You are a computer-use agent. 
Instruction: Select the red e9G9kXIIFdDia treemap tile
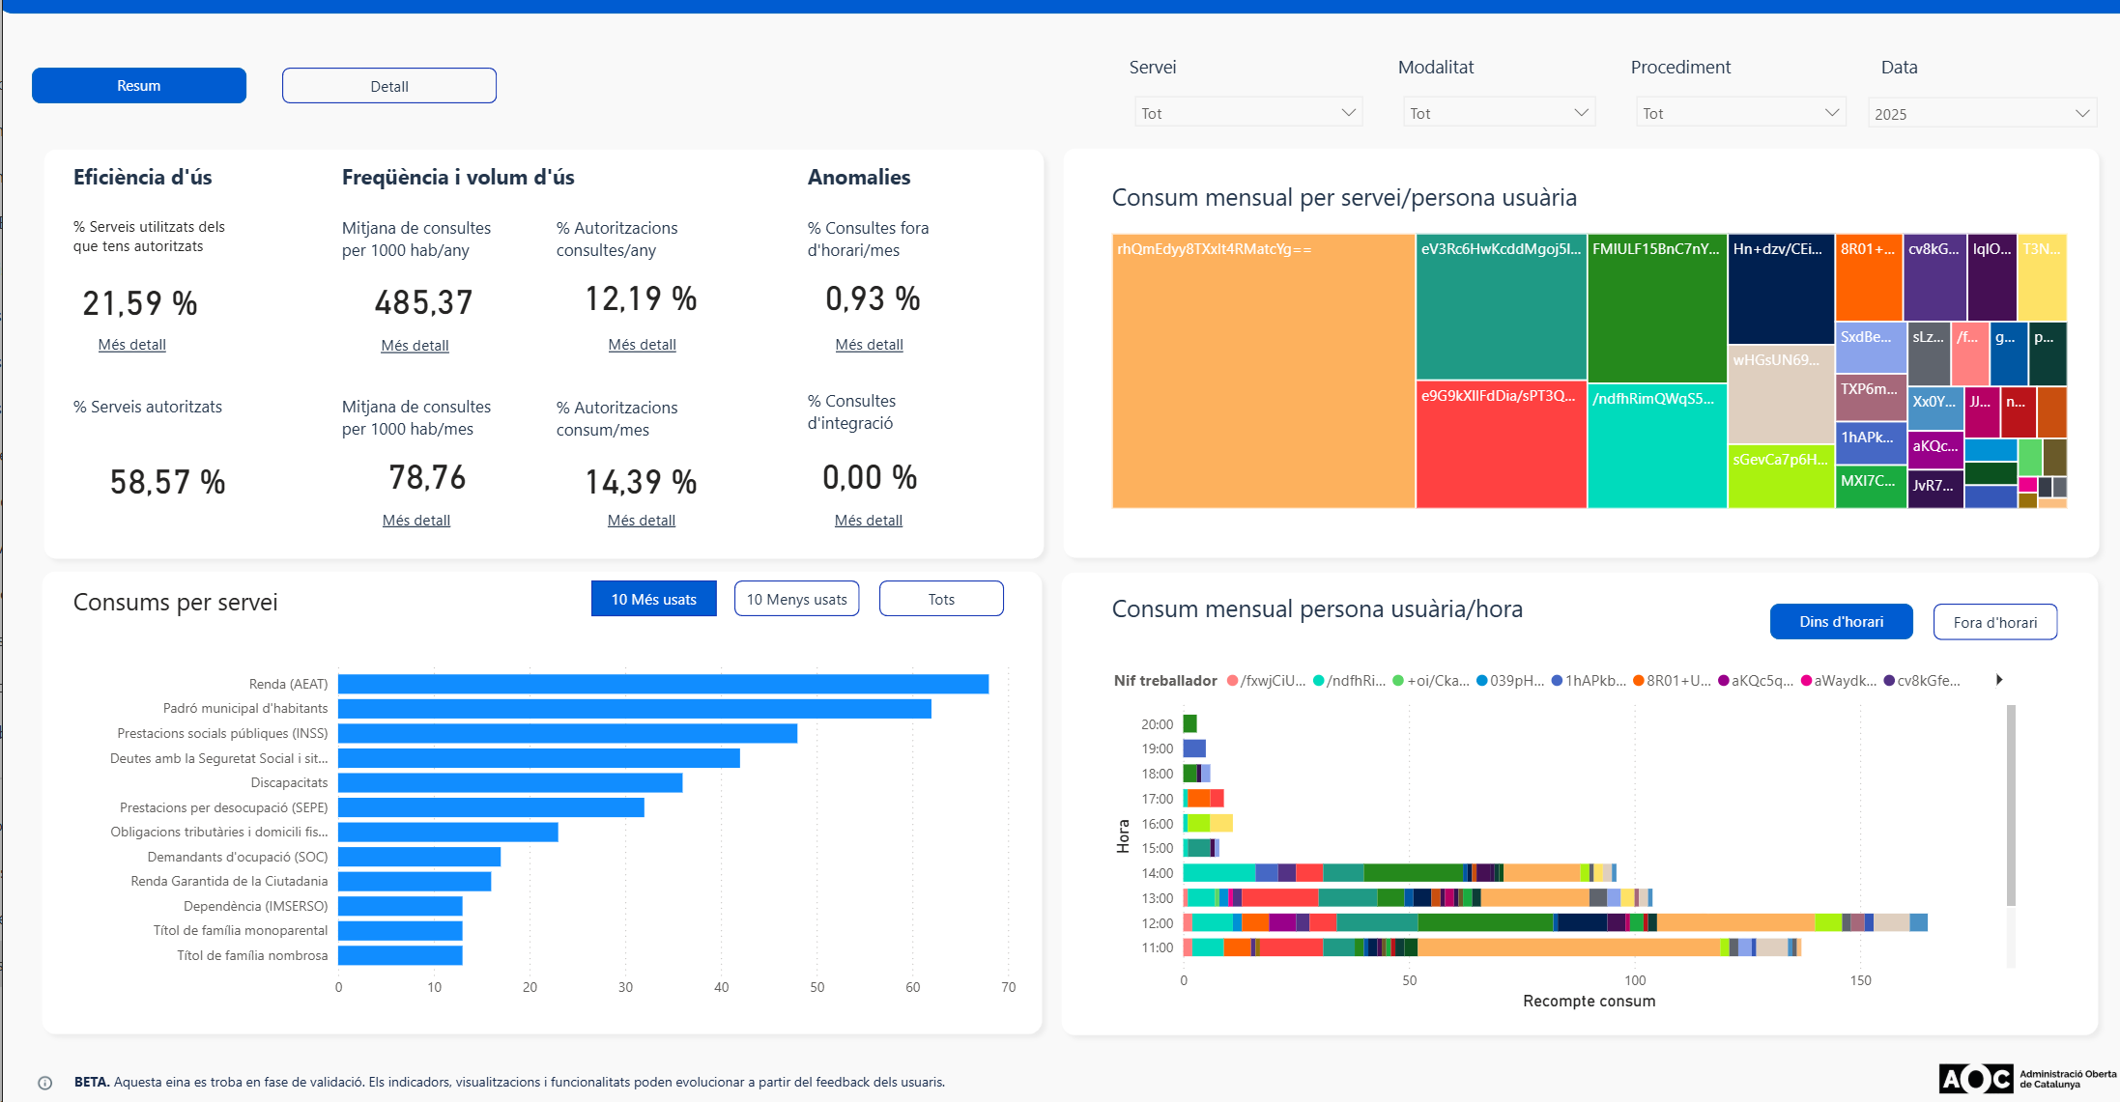click(1501, 444)
